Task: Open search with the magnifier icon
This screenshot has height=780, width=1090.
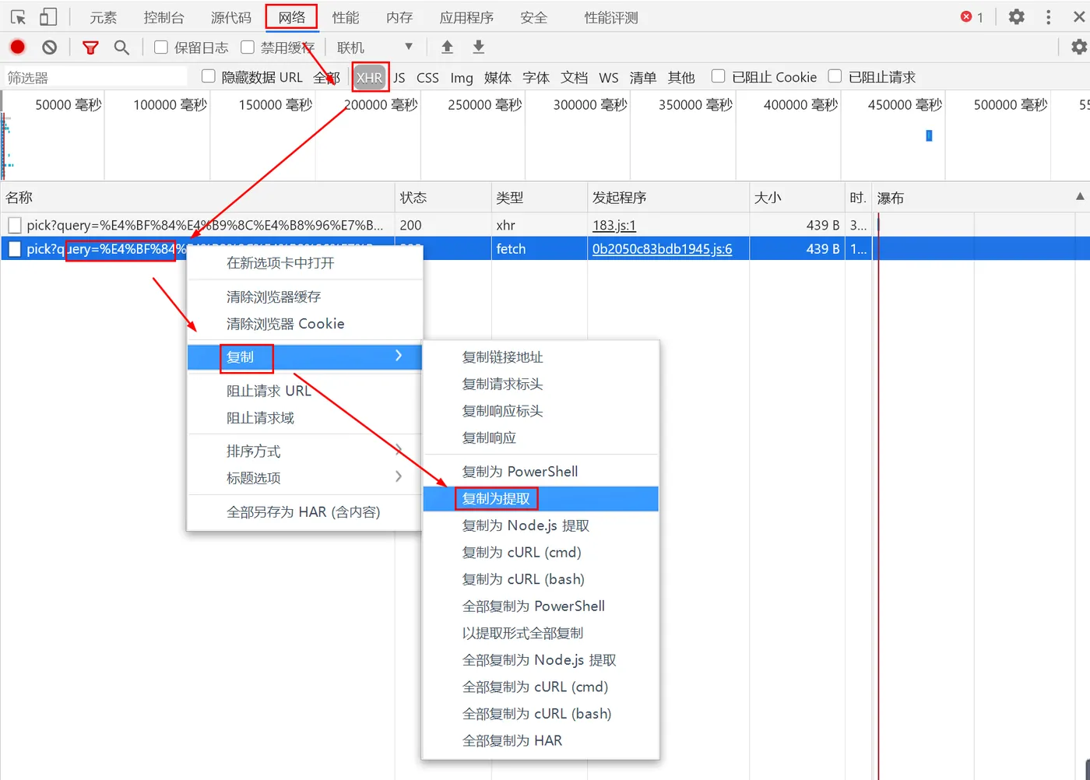Action: [121, 47]
